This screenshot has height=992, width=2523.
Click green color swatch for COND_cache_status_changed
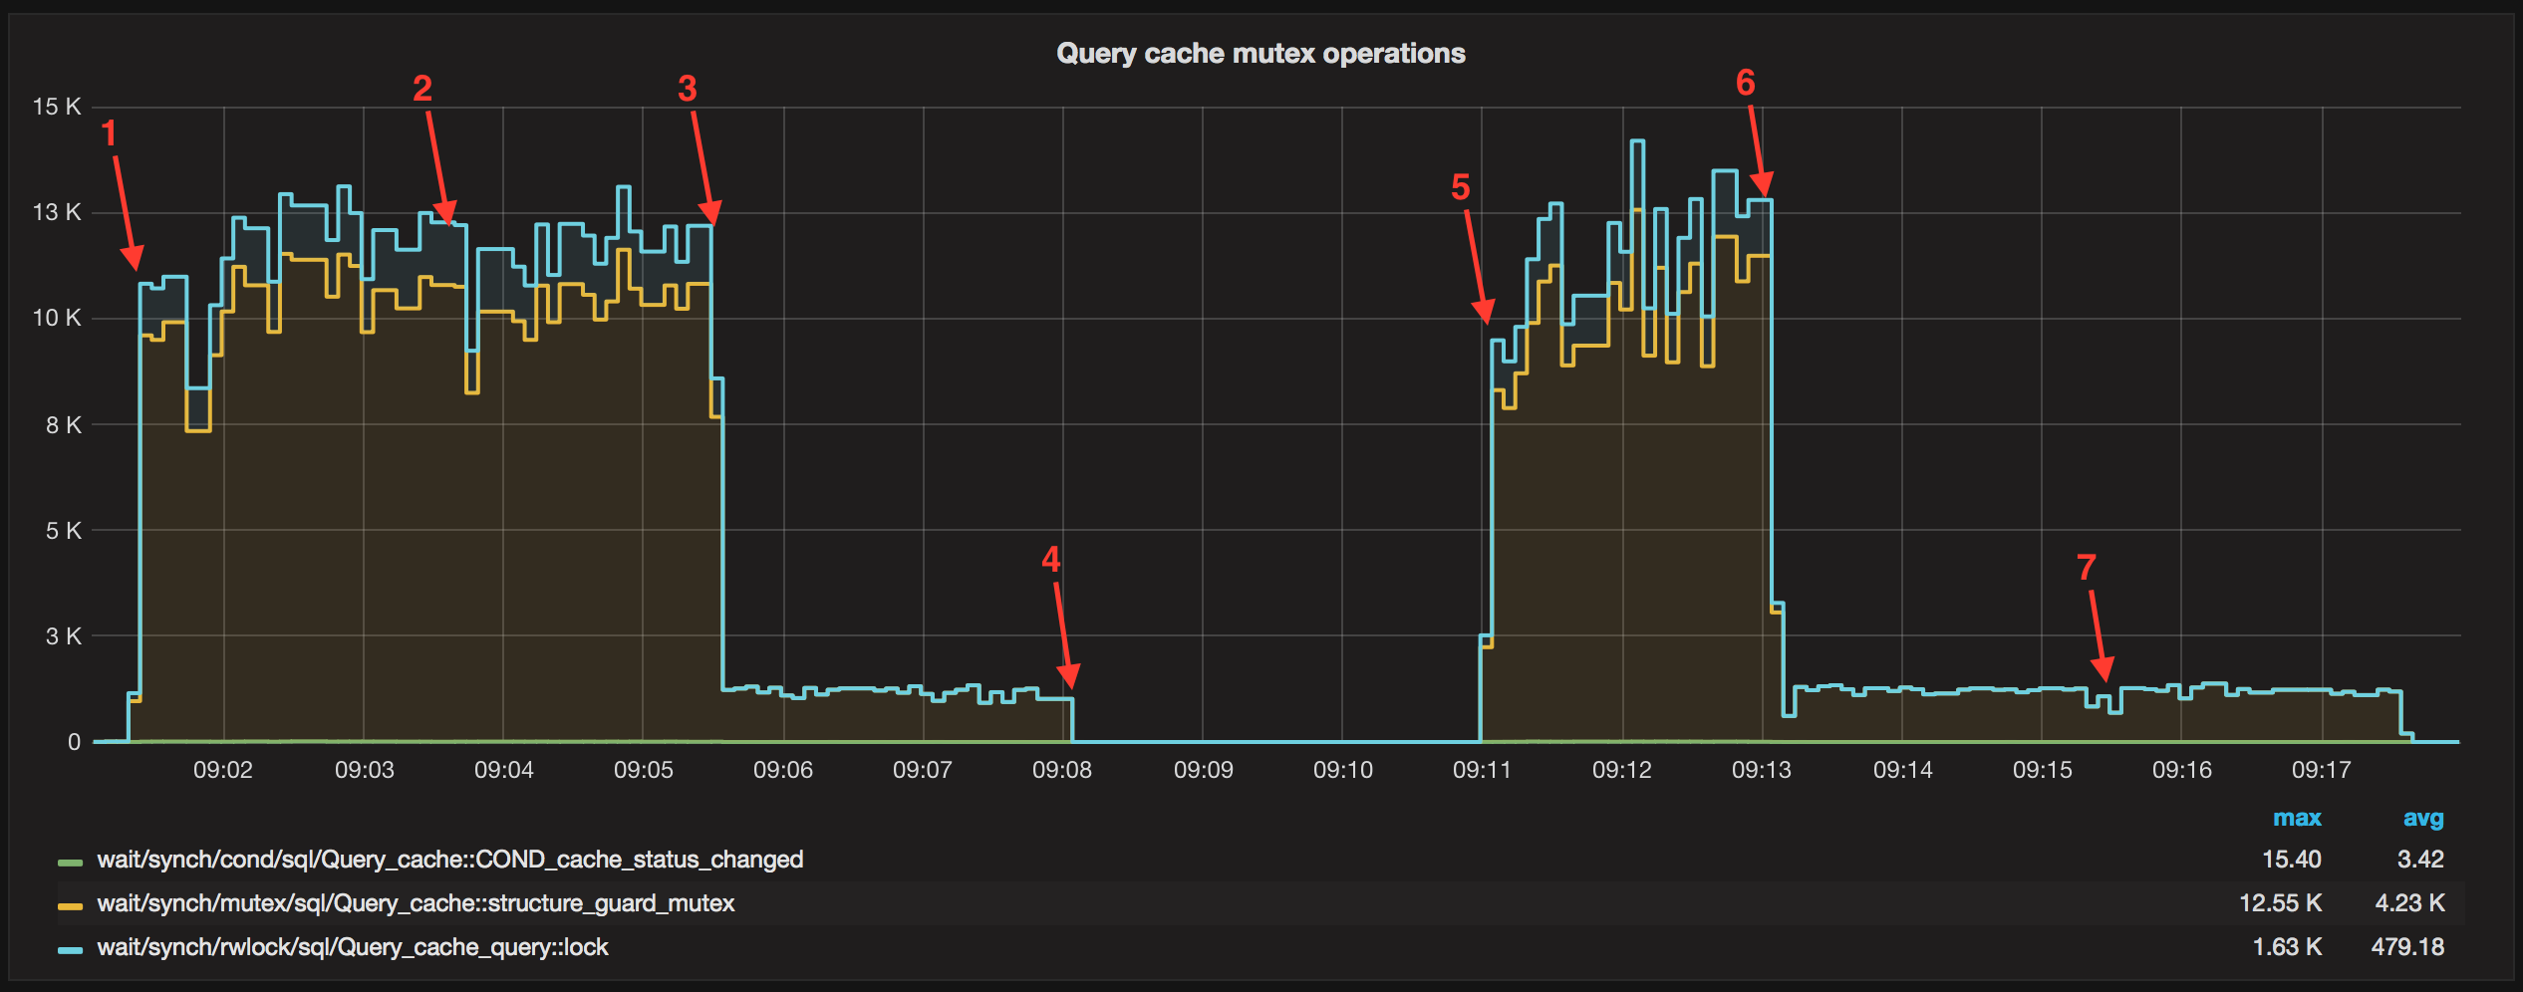coord(70,862)
